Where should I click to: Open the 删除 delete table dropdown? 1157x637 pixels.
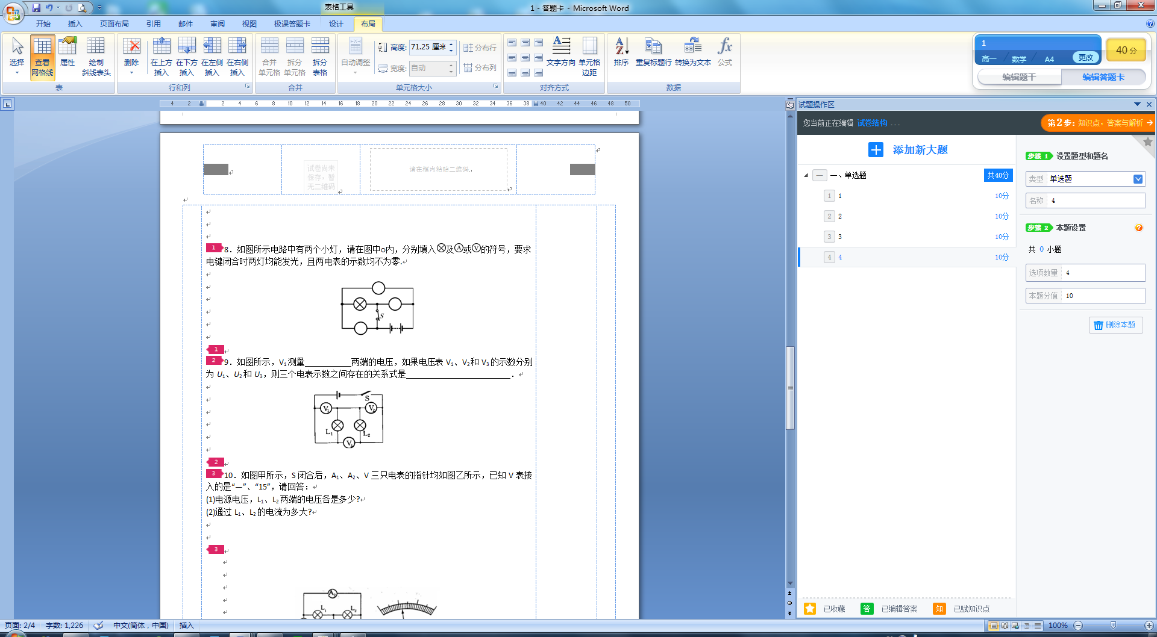[131, 57]
